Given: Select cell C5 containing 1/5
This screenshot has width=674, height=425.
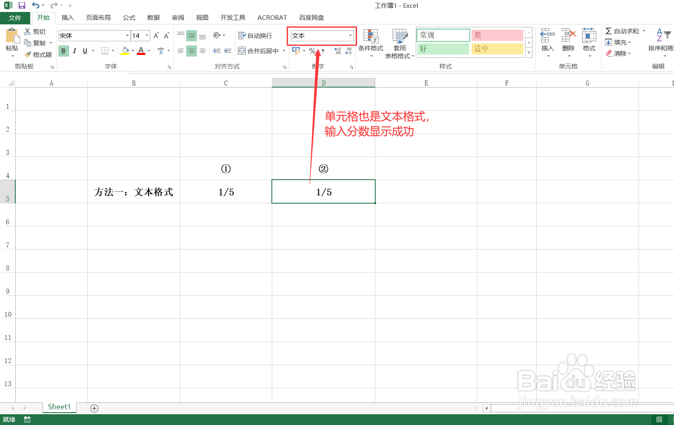Looking at the screenshot, I should tap(226, 192).
